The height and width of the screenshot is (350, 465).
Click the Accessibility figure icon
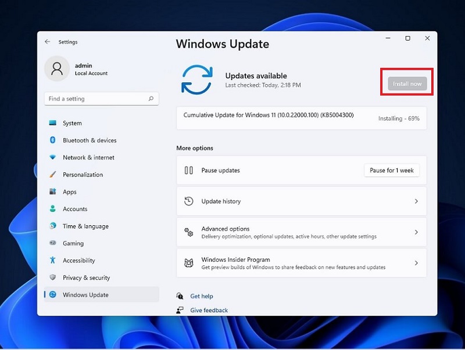pos(53,260)
